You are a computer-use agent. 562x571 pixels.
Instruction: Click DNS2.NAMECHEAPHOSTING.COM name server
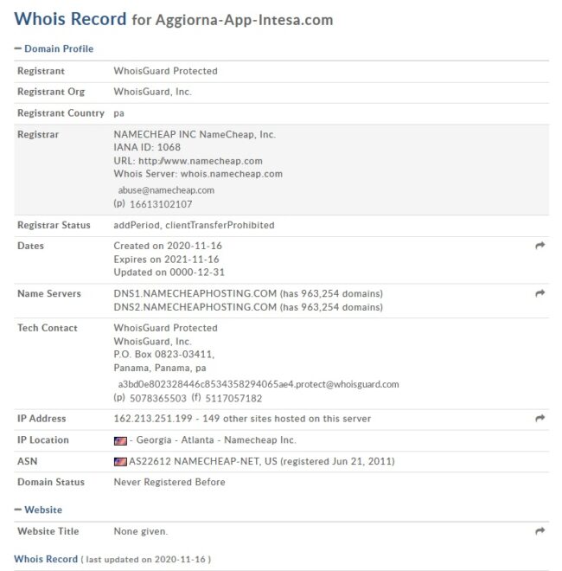click(195, 307)
